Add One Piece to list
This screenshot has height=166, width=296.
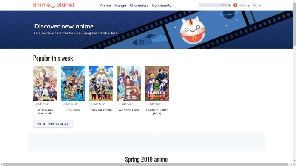pos(70,104)
